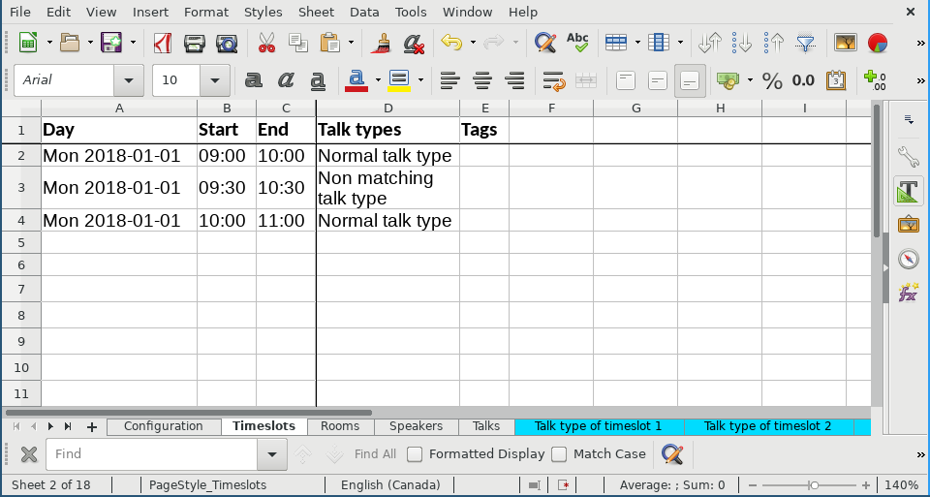Run the Spelling check tool

point(577,43)
